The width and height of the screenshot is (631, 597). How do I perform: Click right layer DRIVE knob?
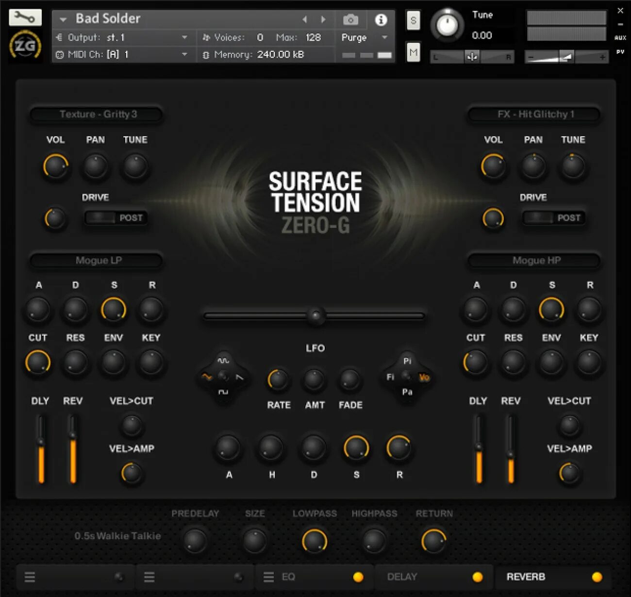coord(493,218)
